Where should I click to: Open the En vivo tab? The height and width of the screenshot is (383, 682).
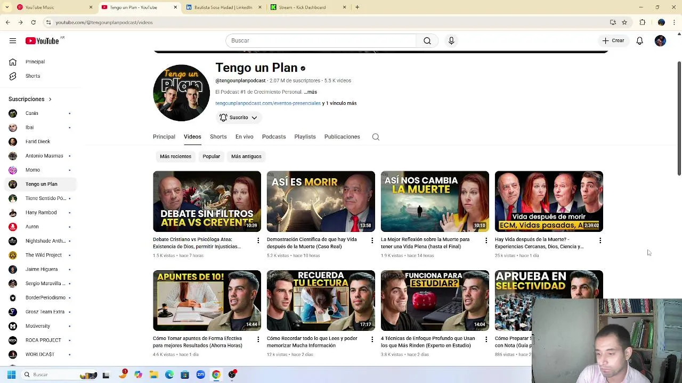coord(245,137)
